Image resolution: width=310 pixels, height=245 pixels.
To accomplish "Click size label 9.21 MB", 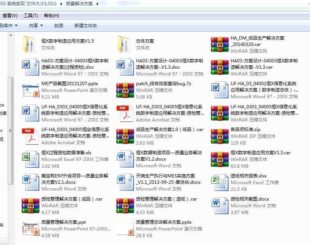I will tap(50, 97).
